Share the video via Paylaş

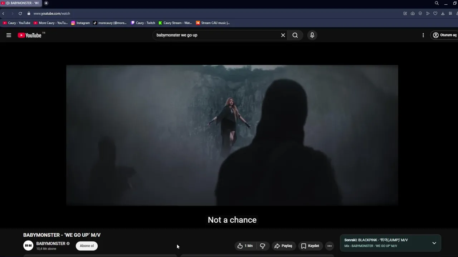[x=283, y=246]
